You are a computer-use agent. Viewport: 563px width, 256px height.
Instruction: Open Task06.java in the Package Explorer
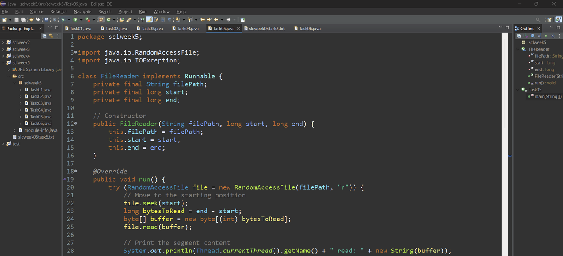tap(40, 124)
